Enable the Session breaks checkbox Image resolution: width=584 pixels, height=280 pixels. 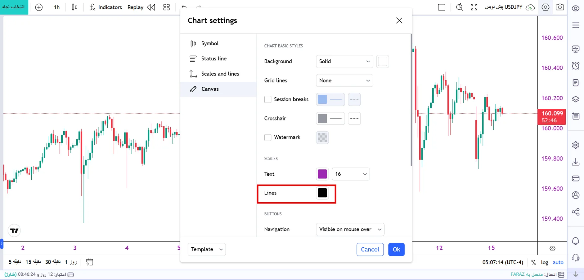tap(268, 99)
